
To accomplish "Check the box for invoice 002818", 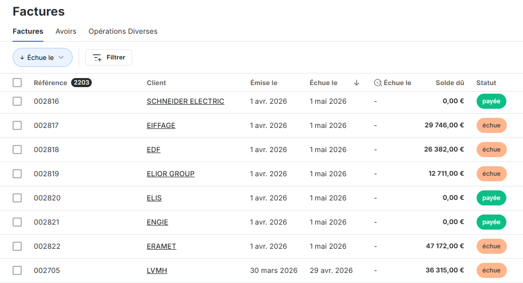I will pos(17,150).
